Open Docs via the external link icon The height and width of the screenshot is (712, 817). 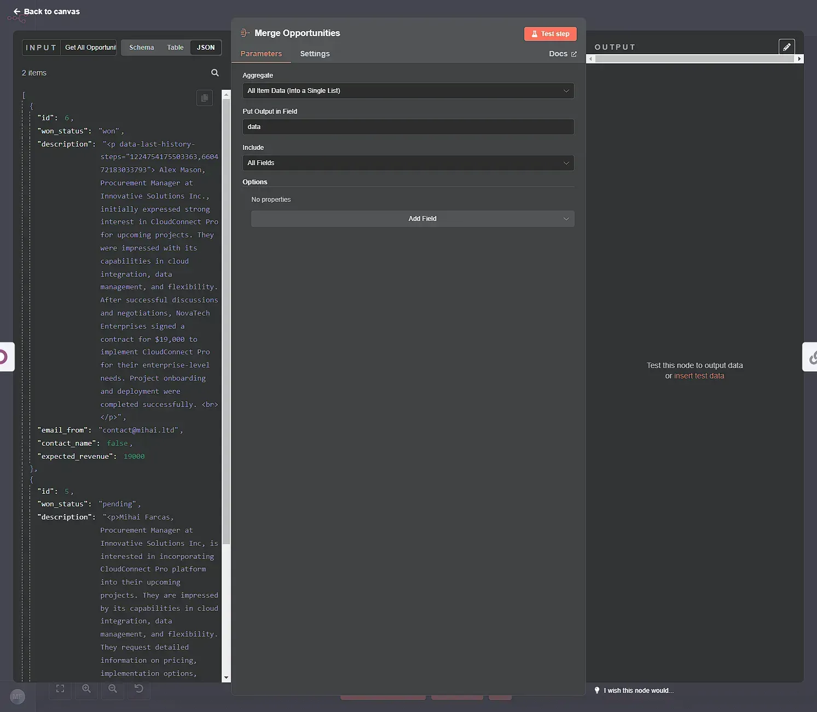tap(573, 54)
